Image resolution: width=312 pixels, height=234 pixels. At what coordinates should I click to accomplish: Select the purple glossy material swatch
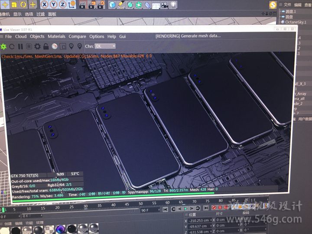click(61, 230)
